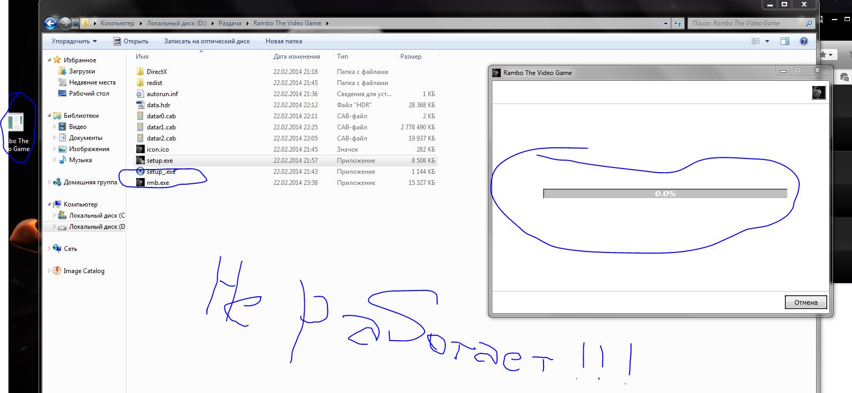This screenshot has height=393, width=852.
Task: Click type 'Сведения для уст...' of autorun.inf
Action: point(364,94)
